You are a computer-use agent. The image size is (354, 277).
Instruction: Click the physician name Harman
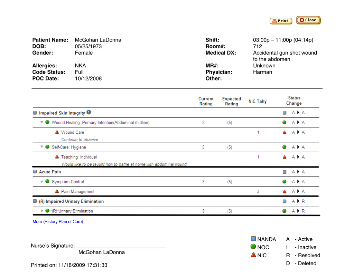(x=263, y=72)
